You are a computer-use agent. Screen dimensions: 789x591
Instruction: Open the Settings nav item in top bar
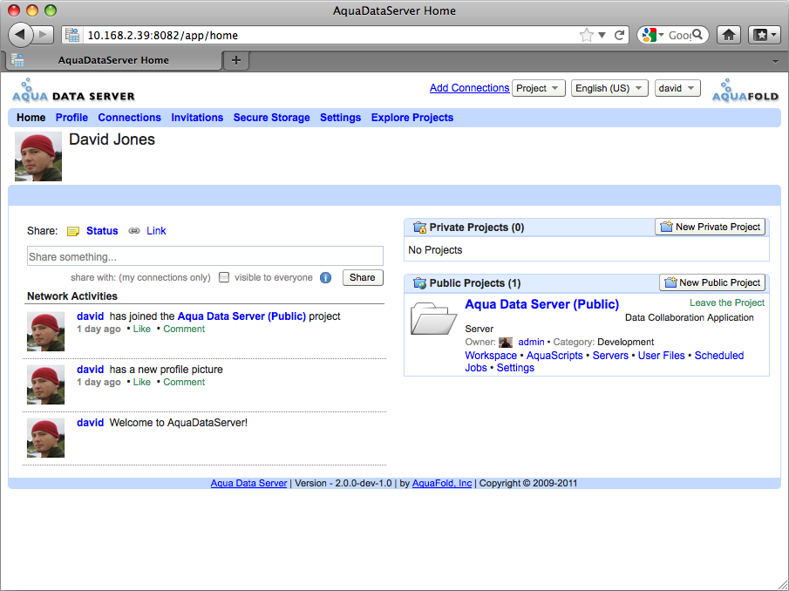click(340, 117)
